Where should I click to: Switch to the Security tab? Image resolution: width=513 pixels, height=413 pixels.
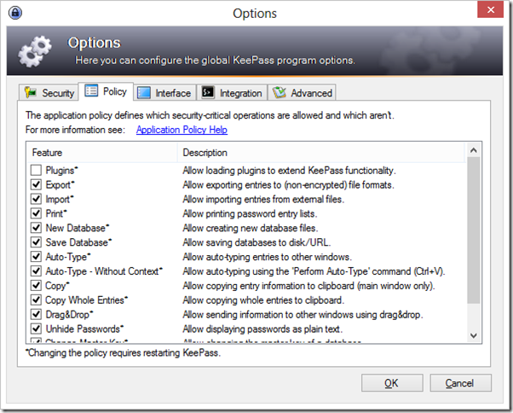click(49, 93)
